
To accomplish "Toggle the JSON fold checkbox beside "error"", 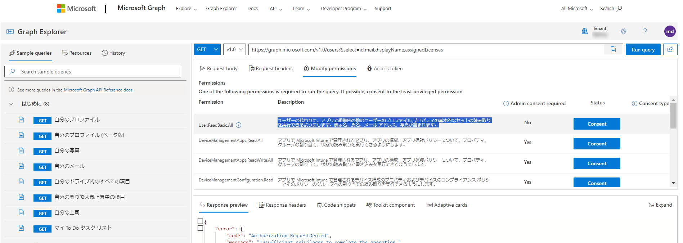I will [200, 228].
